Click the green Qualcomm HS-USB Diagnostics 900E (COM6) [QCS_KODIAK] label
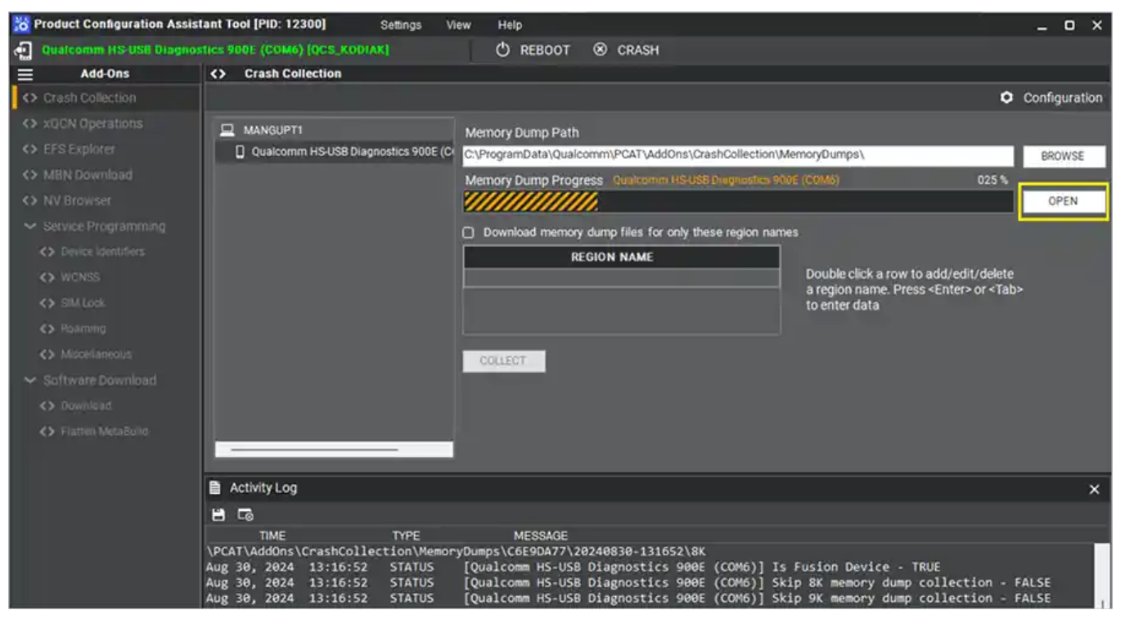 tap(215, 51)
